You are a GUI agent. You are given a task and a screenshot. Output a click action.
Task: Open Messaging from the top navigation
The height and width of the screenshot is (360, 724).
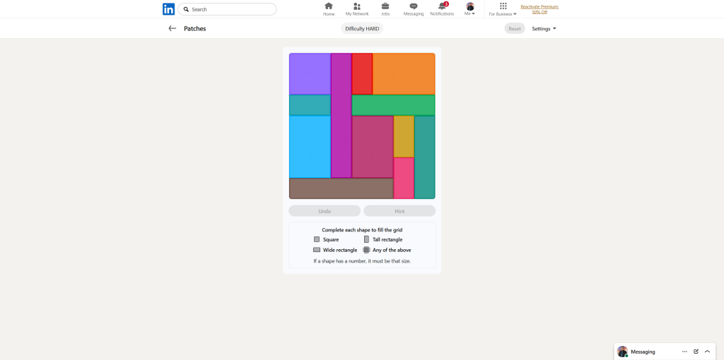pos(413,9)
